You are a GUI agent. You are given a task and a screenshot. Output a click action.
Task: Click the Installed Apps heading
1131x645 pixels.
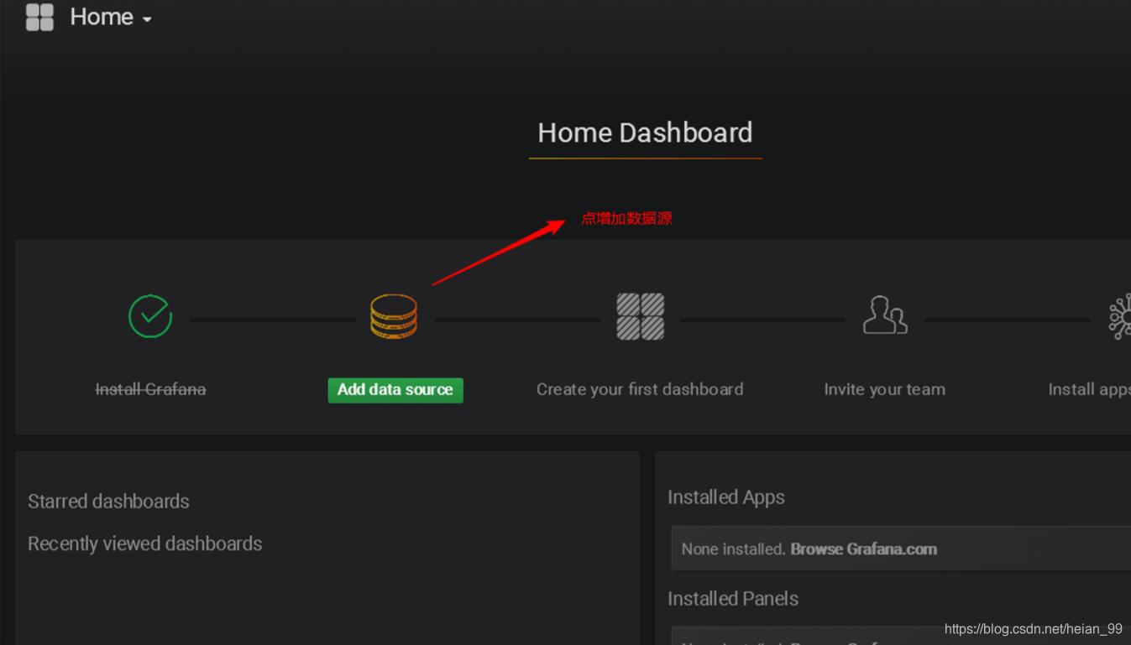[726, 497]
